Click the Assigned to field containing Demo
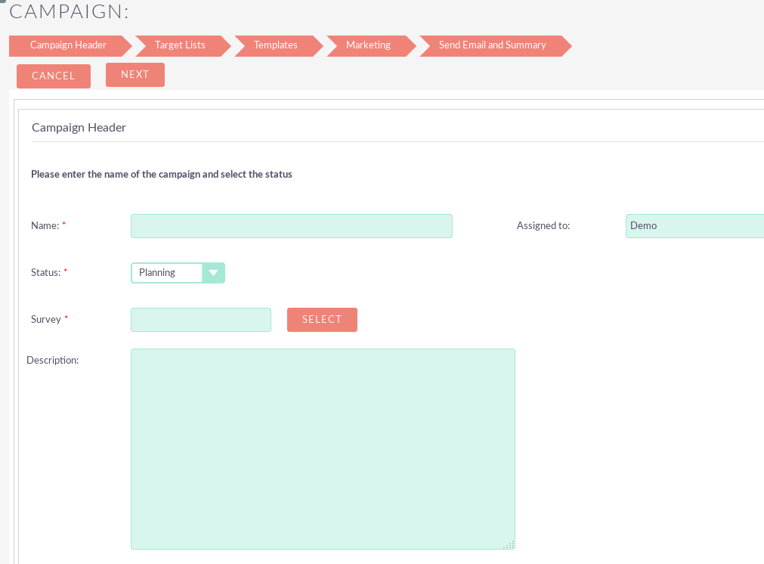Viewport: 764px width, 564px height. tap(694, 226)
